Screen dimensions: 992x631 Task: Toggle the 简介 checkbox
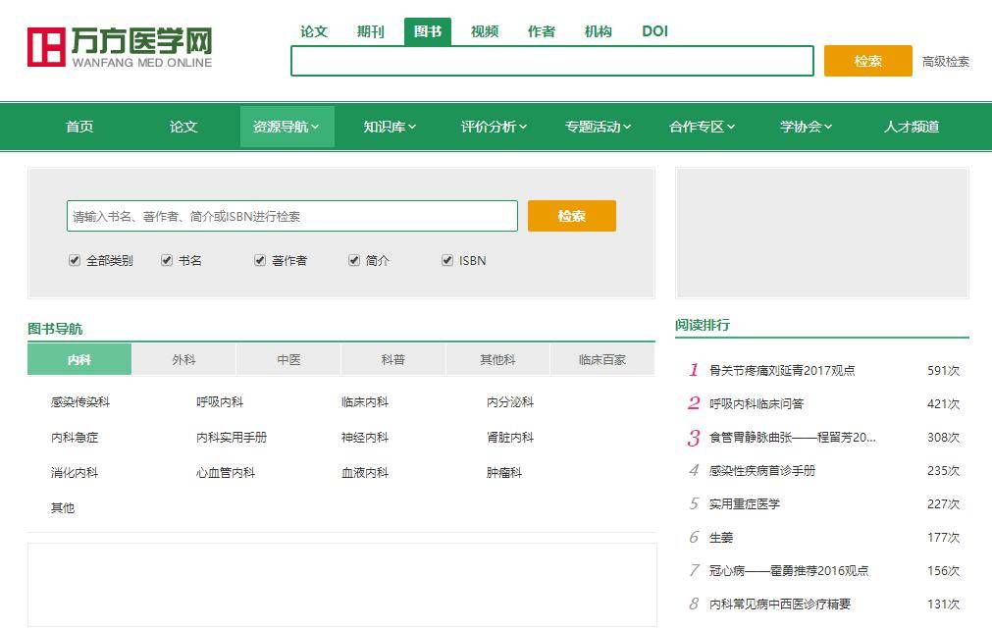point(354,260)
